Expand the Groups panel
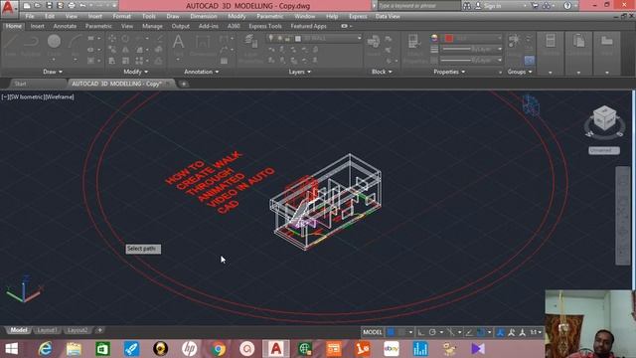 click(x=520, y=72)
